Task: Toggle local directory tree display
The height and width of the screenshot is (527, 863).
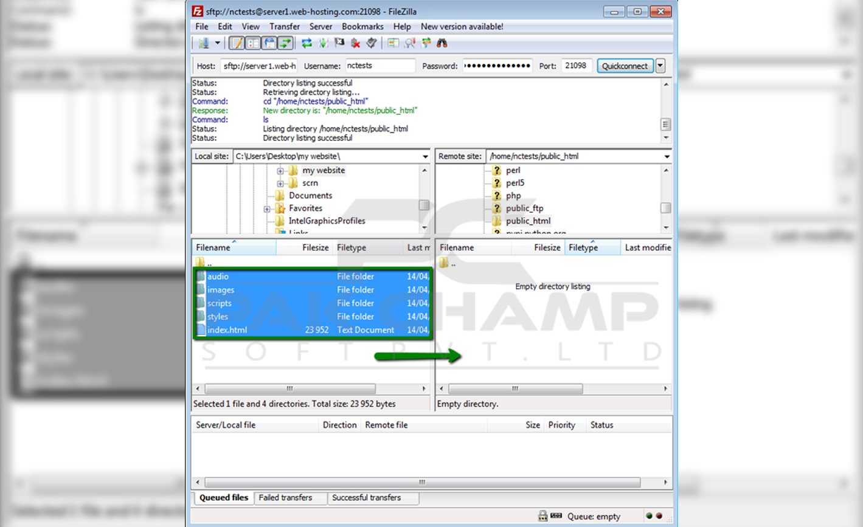Action: coord(253,43)
